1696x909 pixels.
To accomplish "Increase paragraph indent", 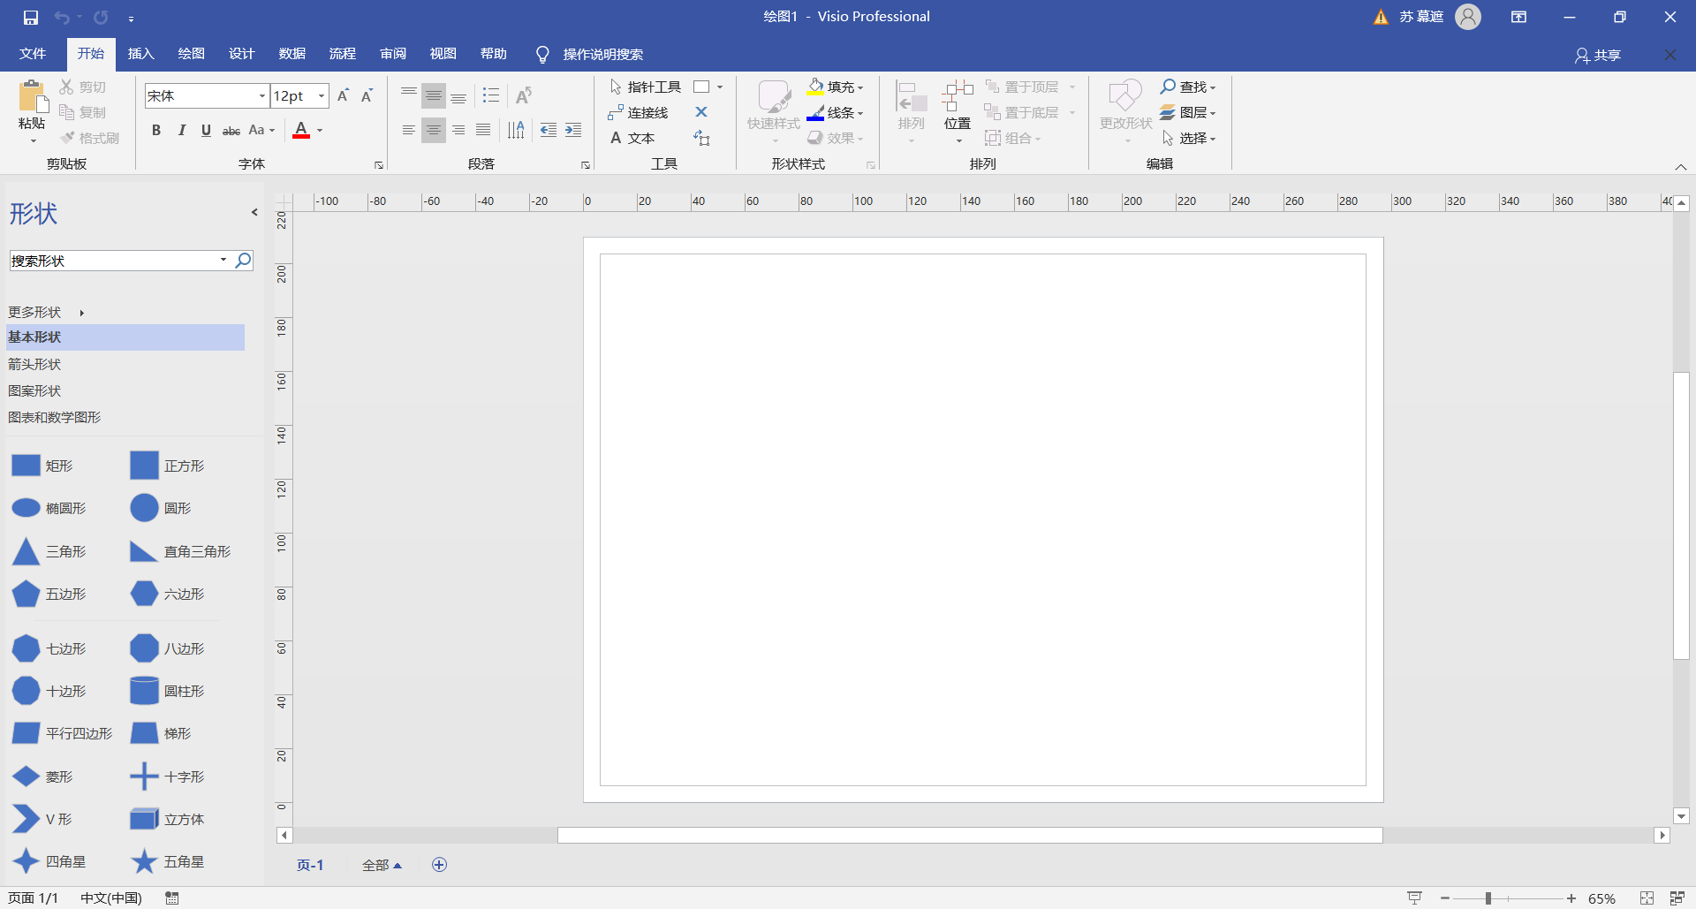I will click(573, 131).
